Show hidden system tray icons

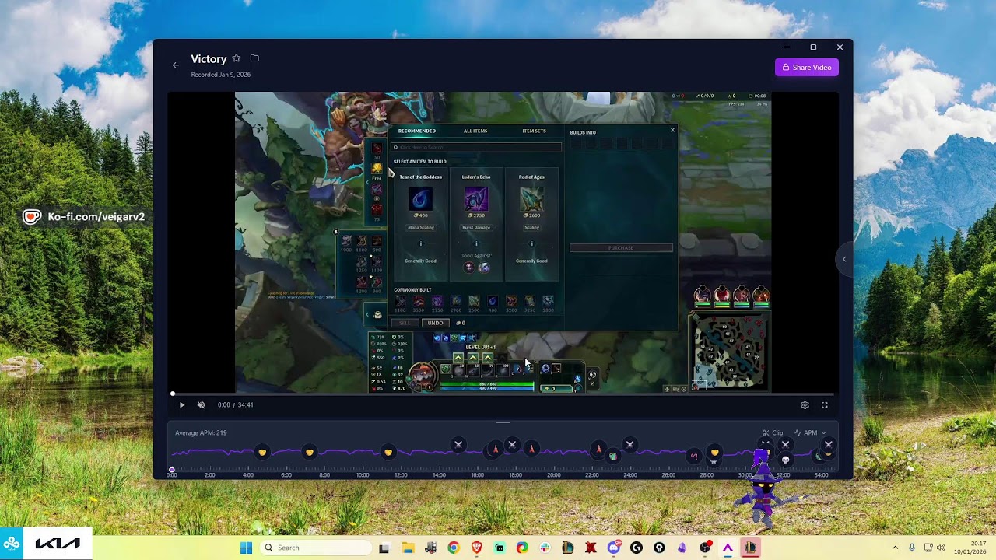[x=895, y=548]
